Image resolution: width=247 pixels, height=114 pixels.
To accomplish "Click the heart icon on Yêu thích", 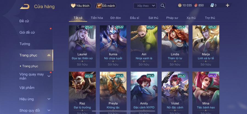I will tap(73, 6).
